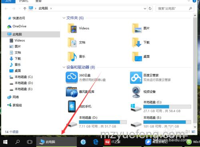Open the 下载 downloads folder icon
Screen dimensions: 200x147
[137, 42]
